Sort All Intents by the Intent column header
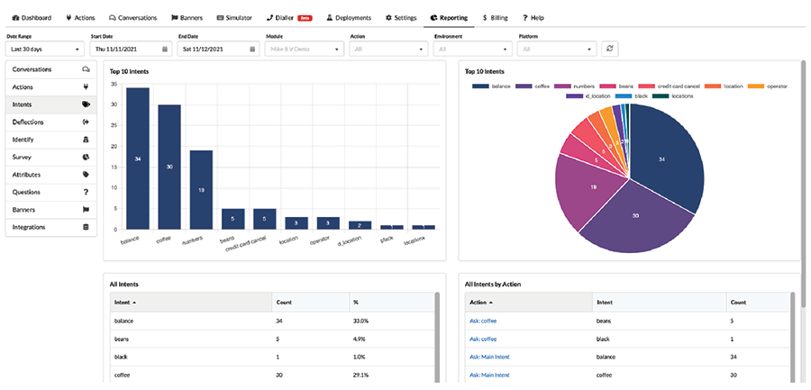This screenshot has height=390, width=811. [127, 303]
